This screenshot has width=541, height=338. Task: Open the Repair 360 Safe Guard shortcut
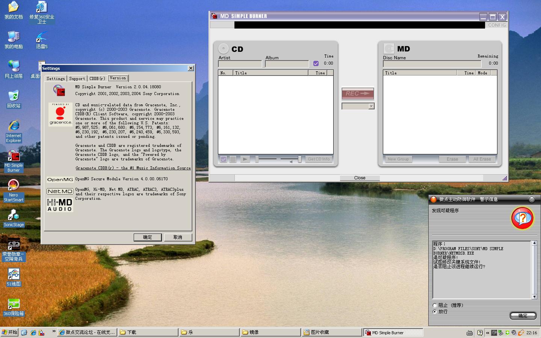[42, 12]
